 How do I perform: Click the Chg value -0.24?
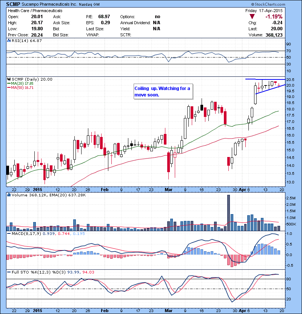click(277, 23)
